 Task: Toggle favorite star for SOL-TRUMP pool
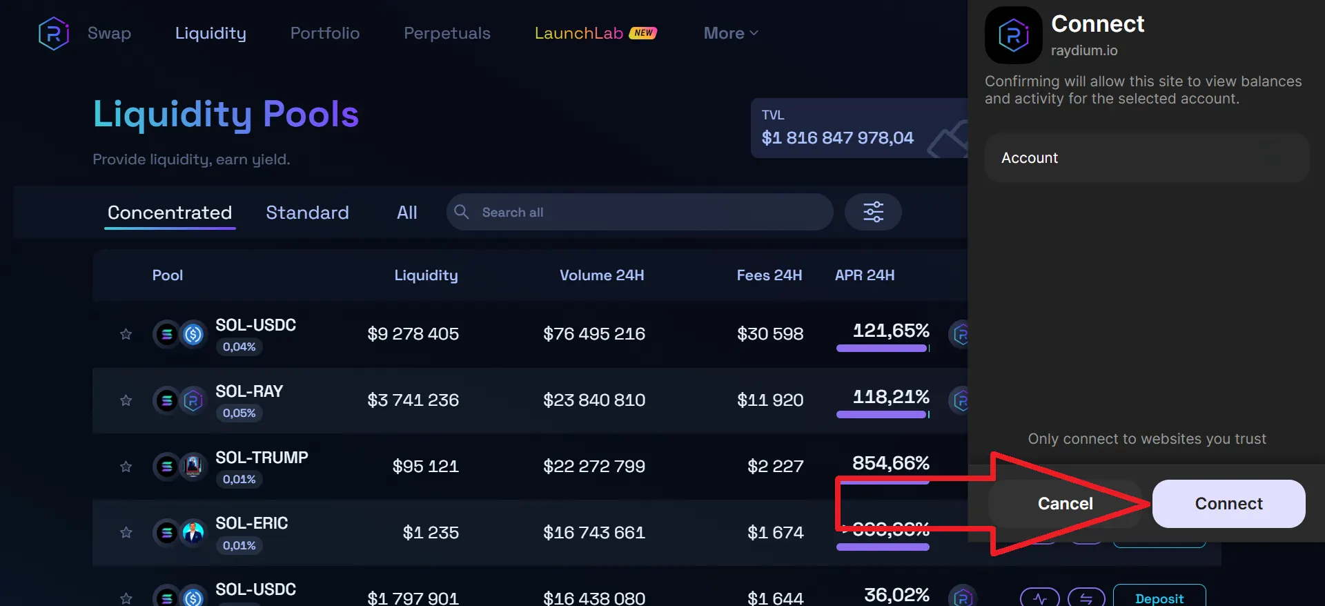click(126, 467)
